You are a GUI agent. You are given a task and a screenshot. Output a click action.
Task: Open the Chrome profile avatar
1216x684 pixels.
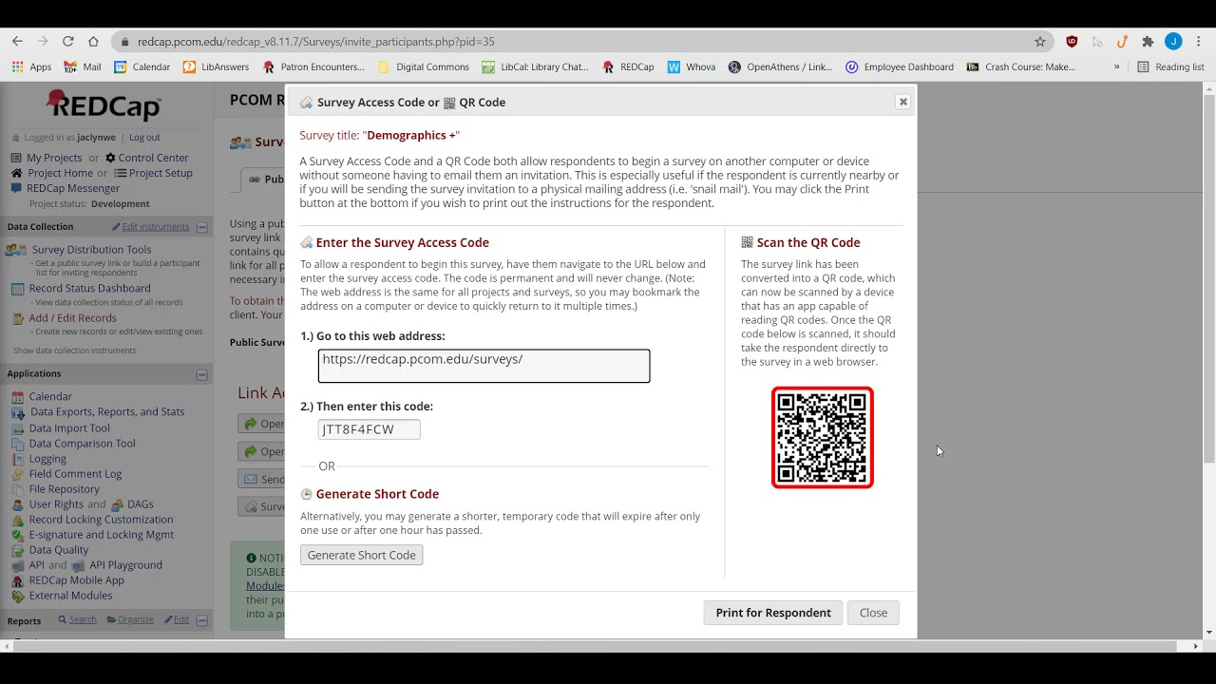pos(1173,42)
